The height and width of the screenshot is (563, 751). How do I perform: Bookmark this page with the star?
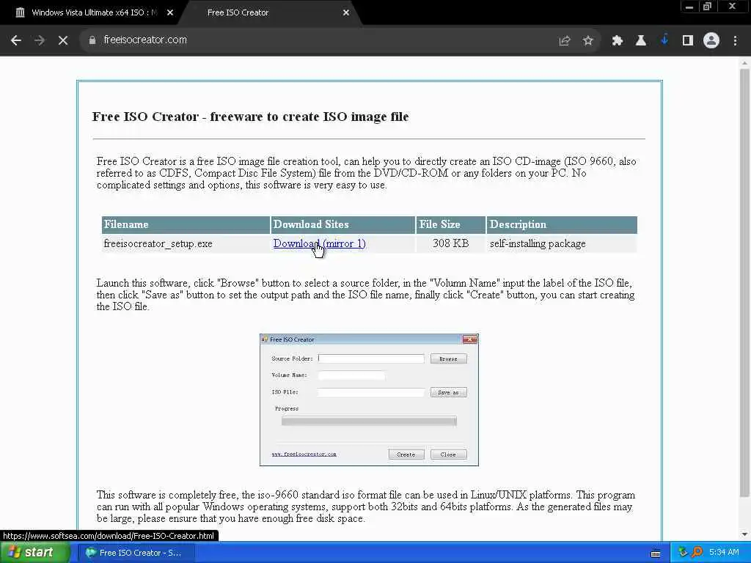click(588, 41)
